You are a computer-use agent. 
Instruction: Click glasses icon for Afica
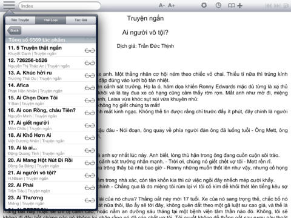[90, 88]
